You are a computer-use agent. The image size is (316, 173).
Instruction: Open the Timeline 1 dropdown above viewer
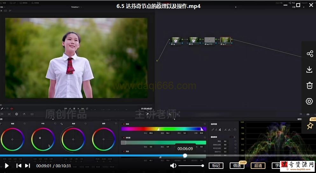point(76,7)
